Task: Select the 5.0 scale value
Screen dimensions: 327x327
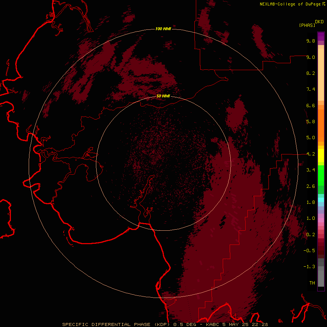Action: tap(311, 138)
